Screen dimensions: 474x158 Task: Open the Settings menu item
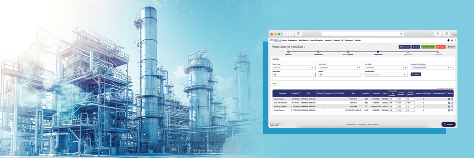[357, 40]
